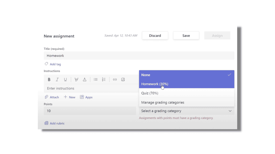Click the Add tag link

pos(55,64)
